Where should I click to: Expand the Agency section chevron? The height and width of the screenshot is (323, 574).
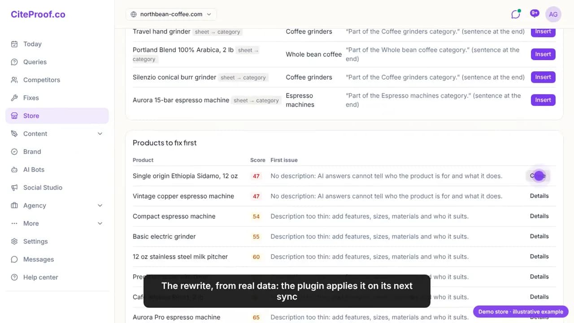(x=100, y=205)
